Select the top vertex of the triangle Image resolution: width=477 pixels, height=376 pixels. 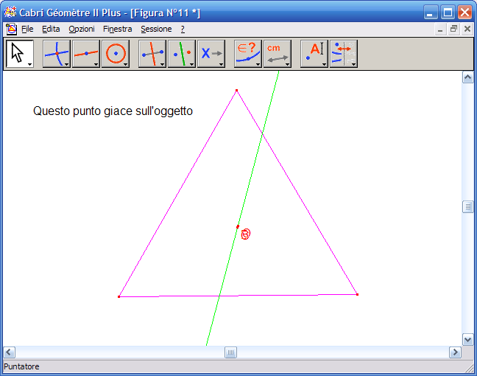click(x=237, y=91)
